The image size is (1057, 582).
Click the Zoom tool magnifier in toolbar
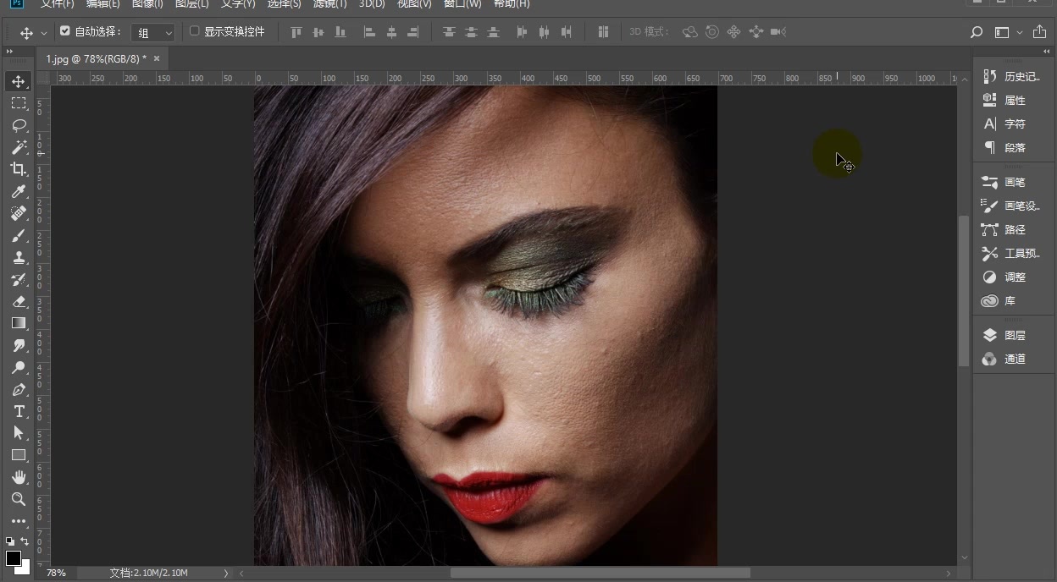(x=19, y=499)
